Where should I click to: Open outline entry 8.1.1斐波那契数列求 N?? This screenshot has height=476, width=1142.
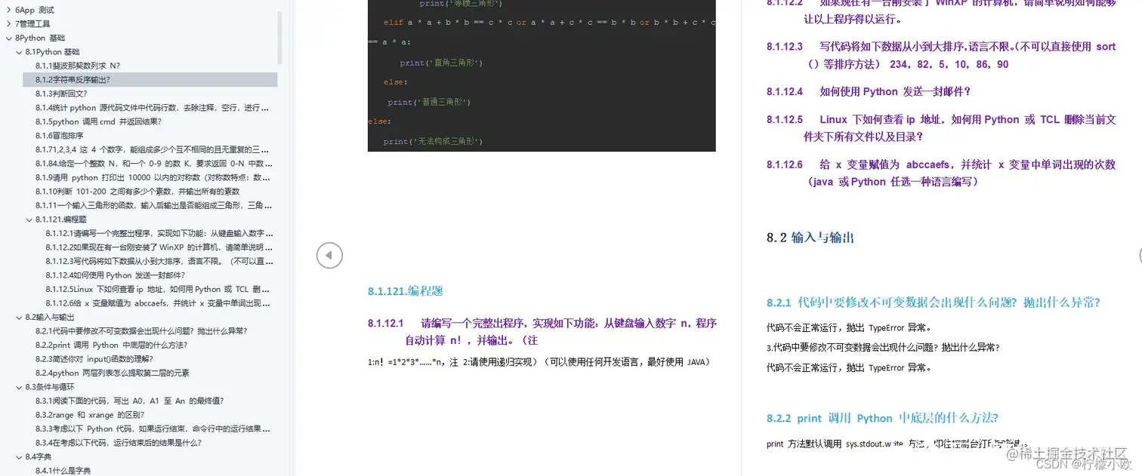78,66
